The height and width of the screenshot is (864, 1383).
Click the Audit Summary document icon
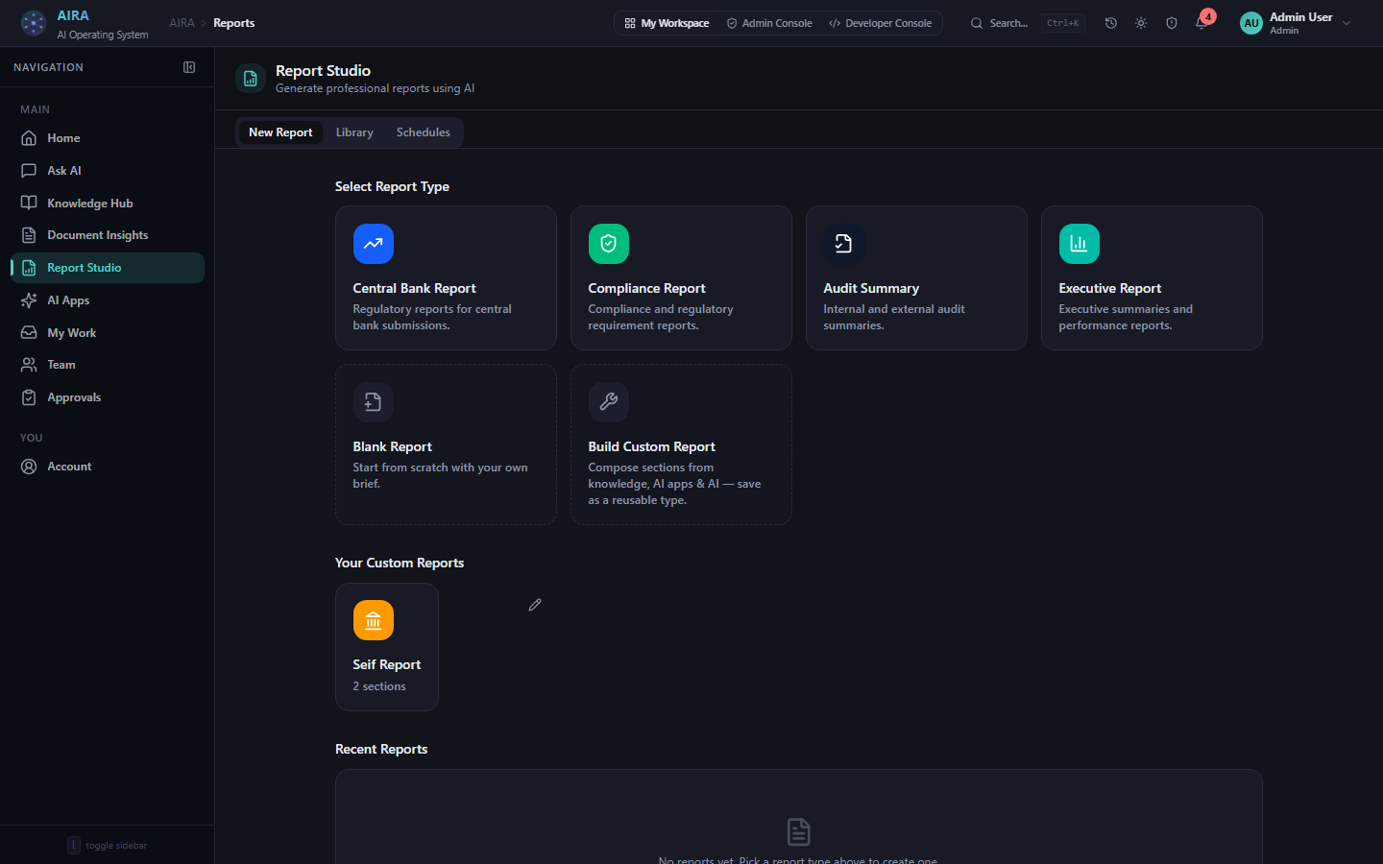(x=844, y=244)
